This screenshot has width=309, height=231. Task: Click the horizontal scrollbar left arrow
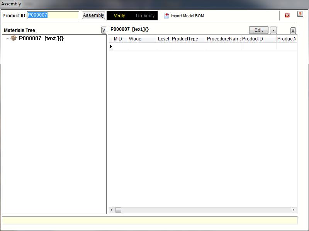point(112,210)
